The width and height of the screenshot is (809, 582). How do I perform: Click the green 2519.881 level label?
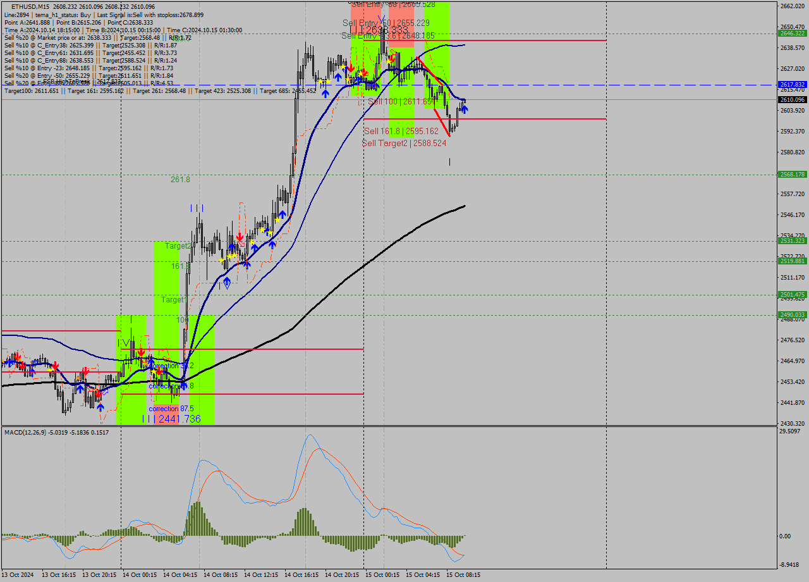click(x=792, y=261)
